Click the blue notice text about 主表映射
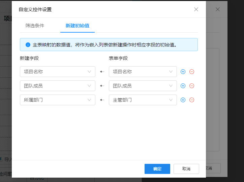244x182 pixels. click(105, 45)
